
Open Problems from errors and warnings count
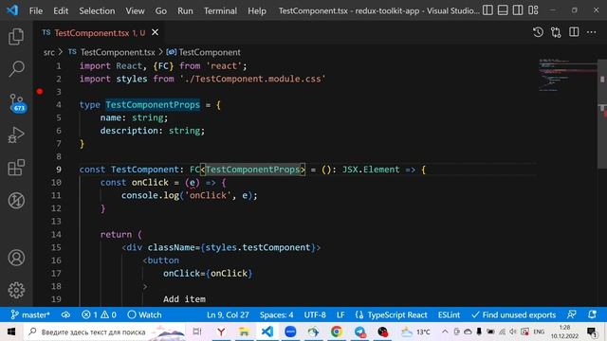pyautogui.click(x=99, y=314)
